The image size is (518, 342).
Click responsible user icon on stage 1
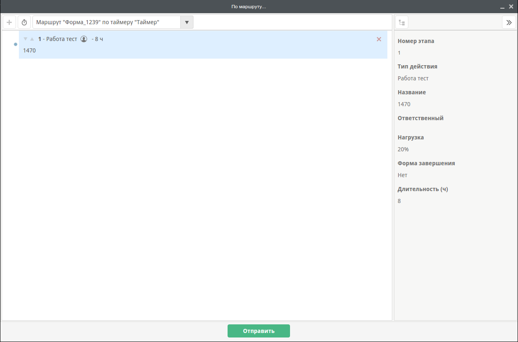coord(84,39)
